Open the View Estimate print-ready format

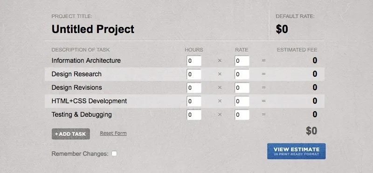click(296, 151)
